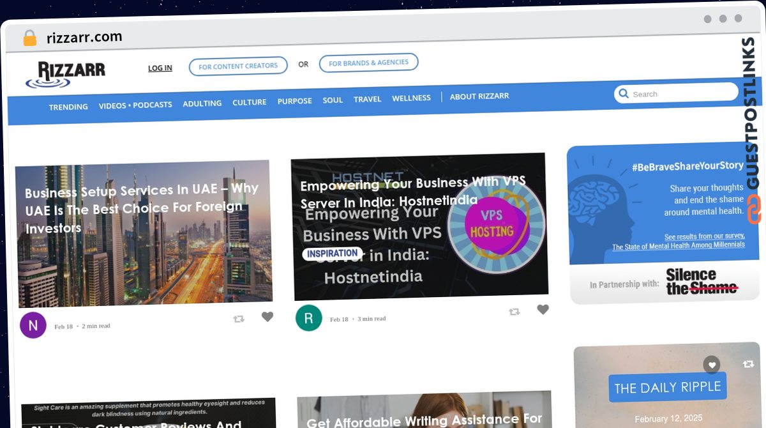Open the mental health survey results link
The height and width of the screenshot is (428, 766).
coord(678,241)
